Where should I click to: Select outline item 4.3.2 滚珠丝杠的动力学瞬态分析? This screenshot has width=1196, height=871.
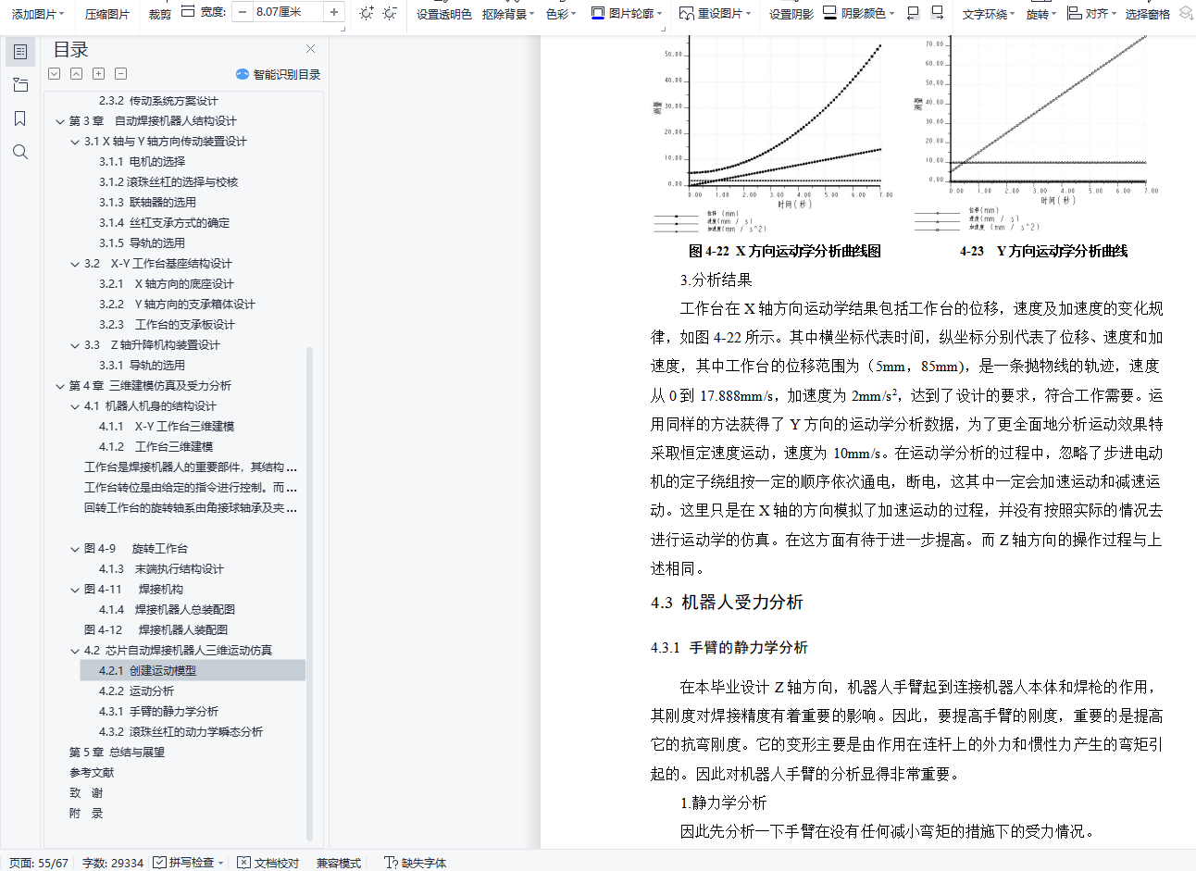pos(181,732)
